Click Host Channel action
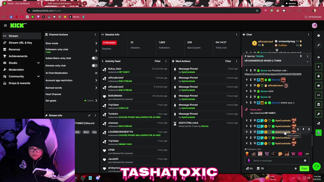Screen dimensions: 324x182 click(x=53, y=94)
